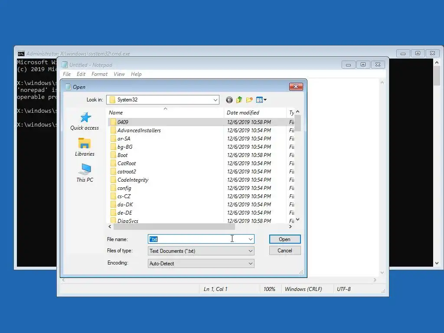This screenshot has height=333, width=444.
Task: Go back using the toolbar arrow icon
Action: (229, 100)
